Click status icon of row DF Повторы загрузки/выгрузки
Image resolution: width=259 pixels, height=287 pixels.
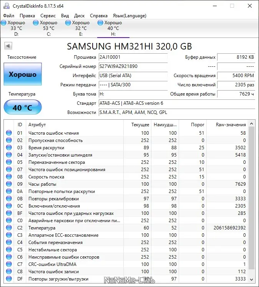9,279
